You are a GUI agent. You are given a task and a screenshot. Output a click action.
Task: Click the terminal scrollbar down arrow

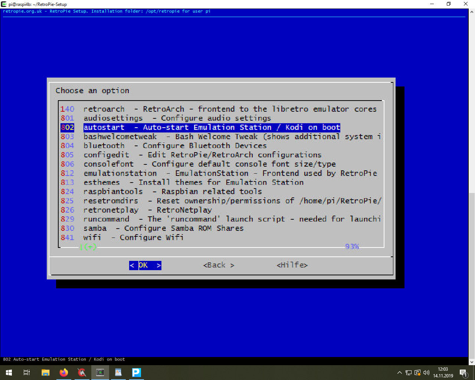(472, 362)
